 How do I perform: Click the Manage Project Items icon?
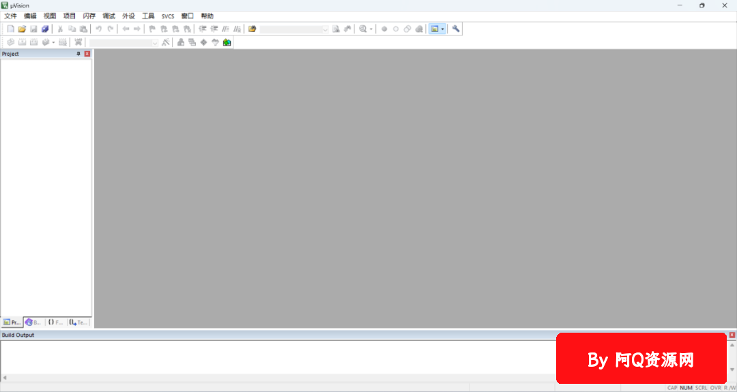click(x=181, y=42)
